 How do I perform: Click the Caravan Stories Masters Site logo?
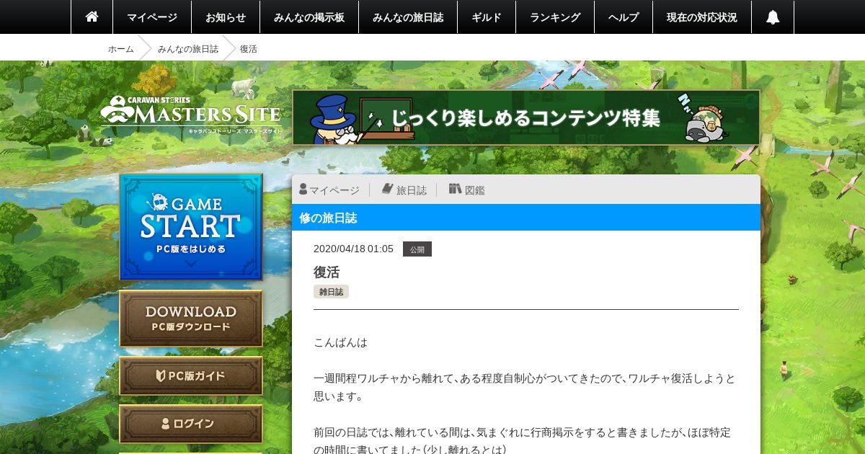pyautogui.click(x=190, y=115)
